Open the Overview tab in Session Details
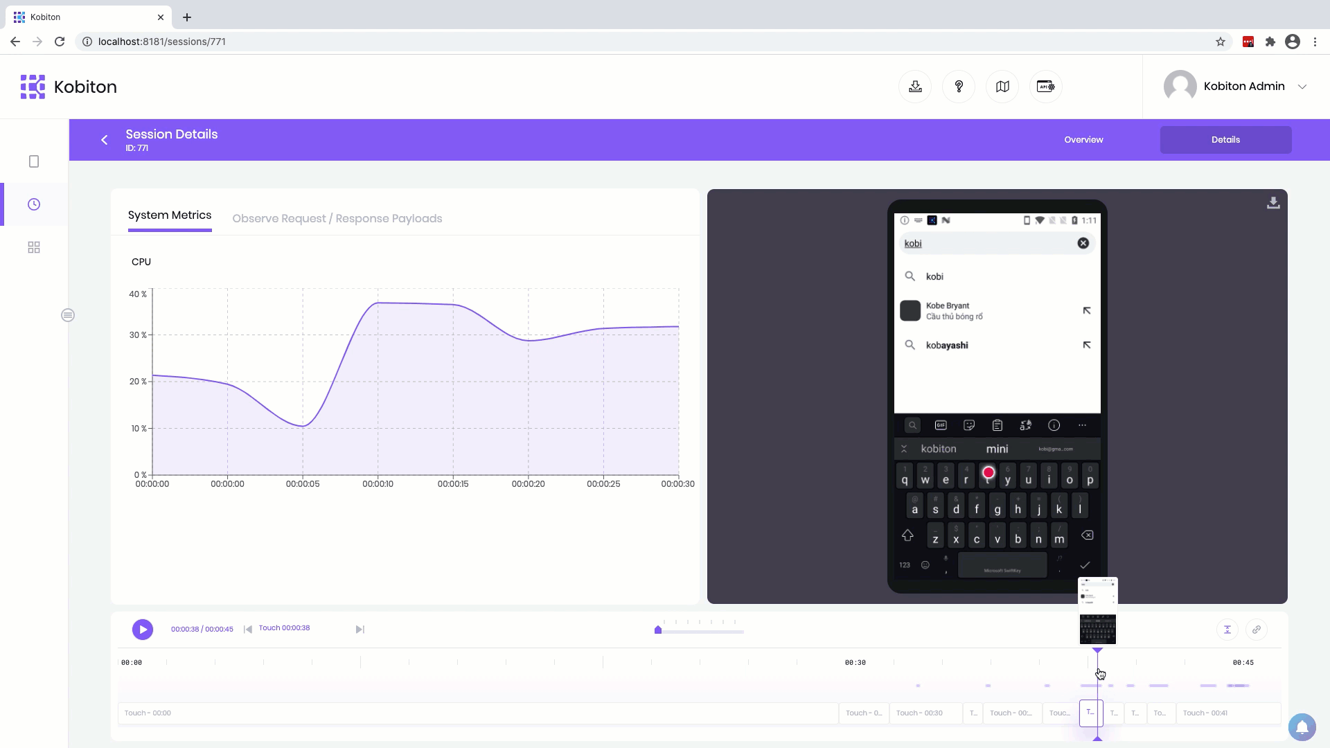 [1084, 139]
